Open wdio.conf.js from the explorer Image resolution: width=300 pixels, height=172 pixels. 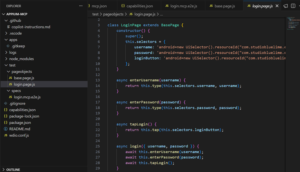click(x=19, y=135)
